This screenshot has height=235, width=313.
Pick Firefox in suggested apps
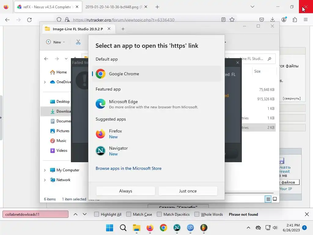156,134
